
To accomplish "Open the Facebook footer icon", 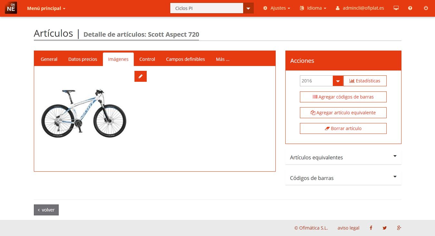I will pyautogui.click(x=371, y=228).
